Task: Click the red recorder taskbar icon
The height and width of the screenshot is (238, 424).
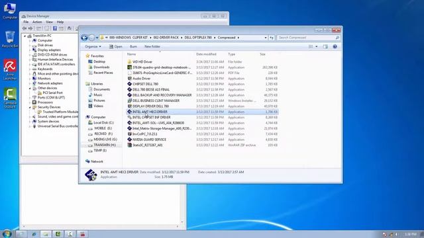Action: point(82,234)
